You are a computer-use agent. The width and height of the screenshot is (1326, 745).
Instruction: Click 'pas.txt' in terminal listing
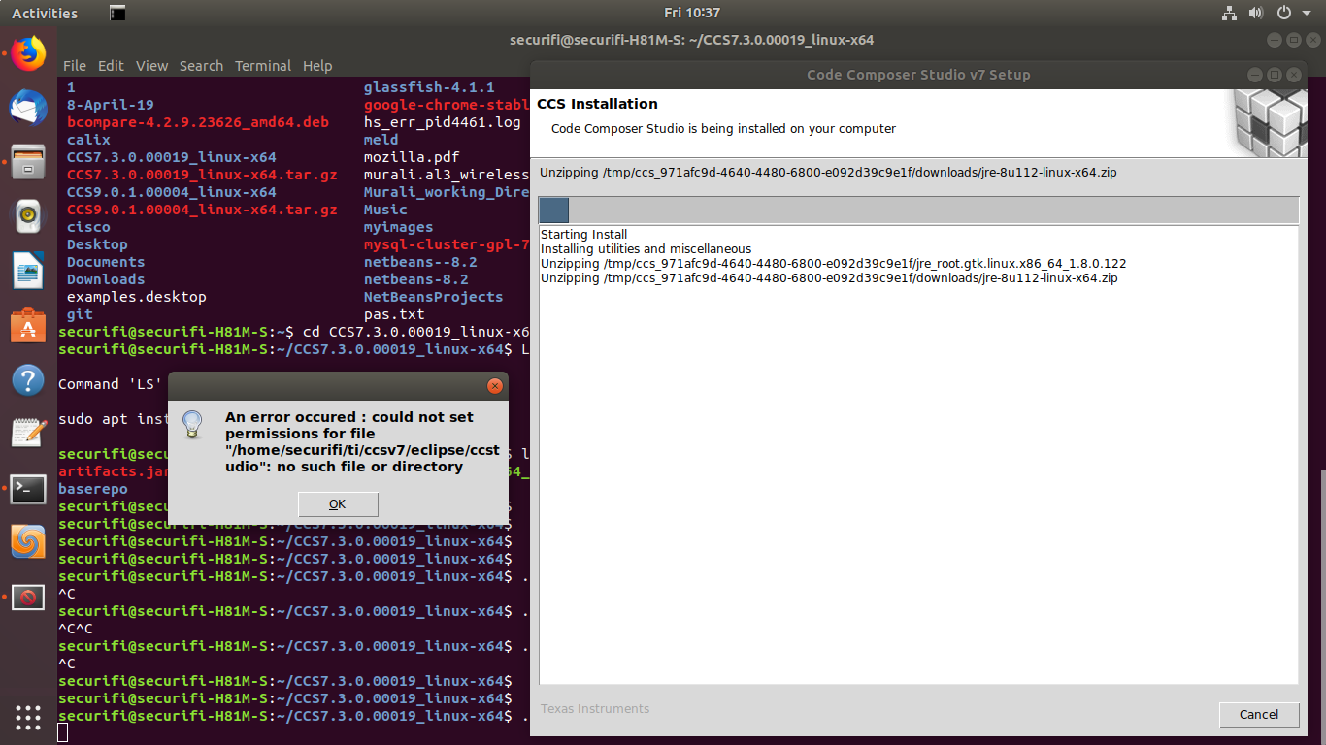click(394, 314)
